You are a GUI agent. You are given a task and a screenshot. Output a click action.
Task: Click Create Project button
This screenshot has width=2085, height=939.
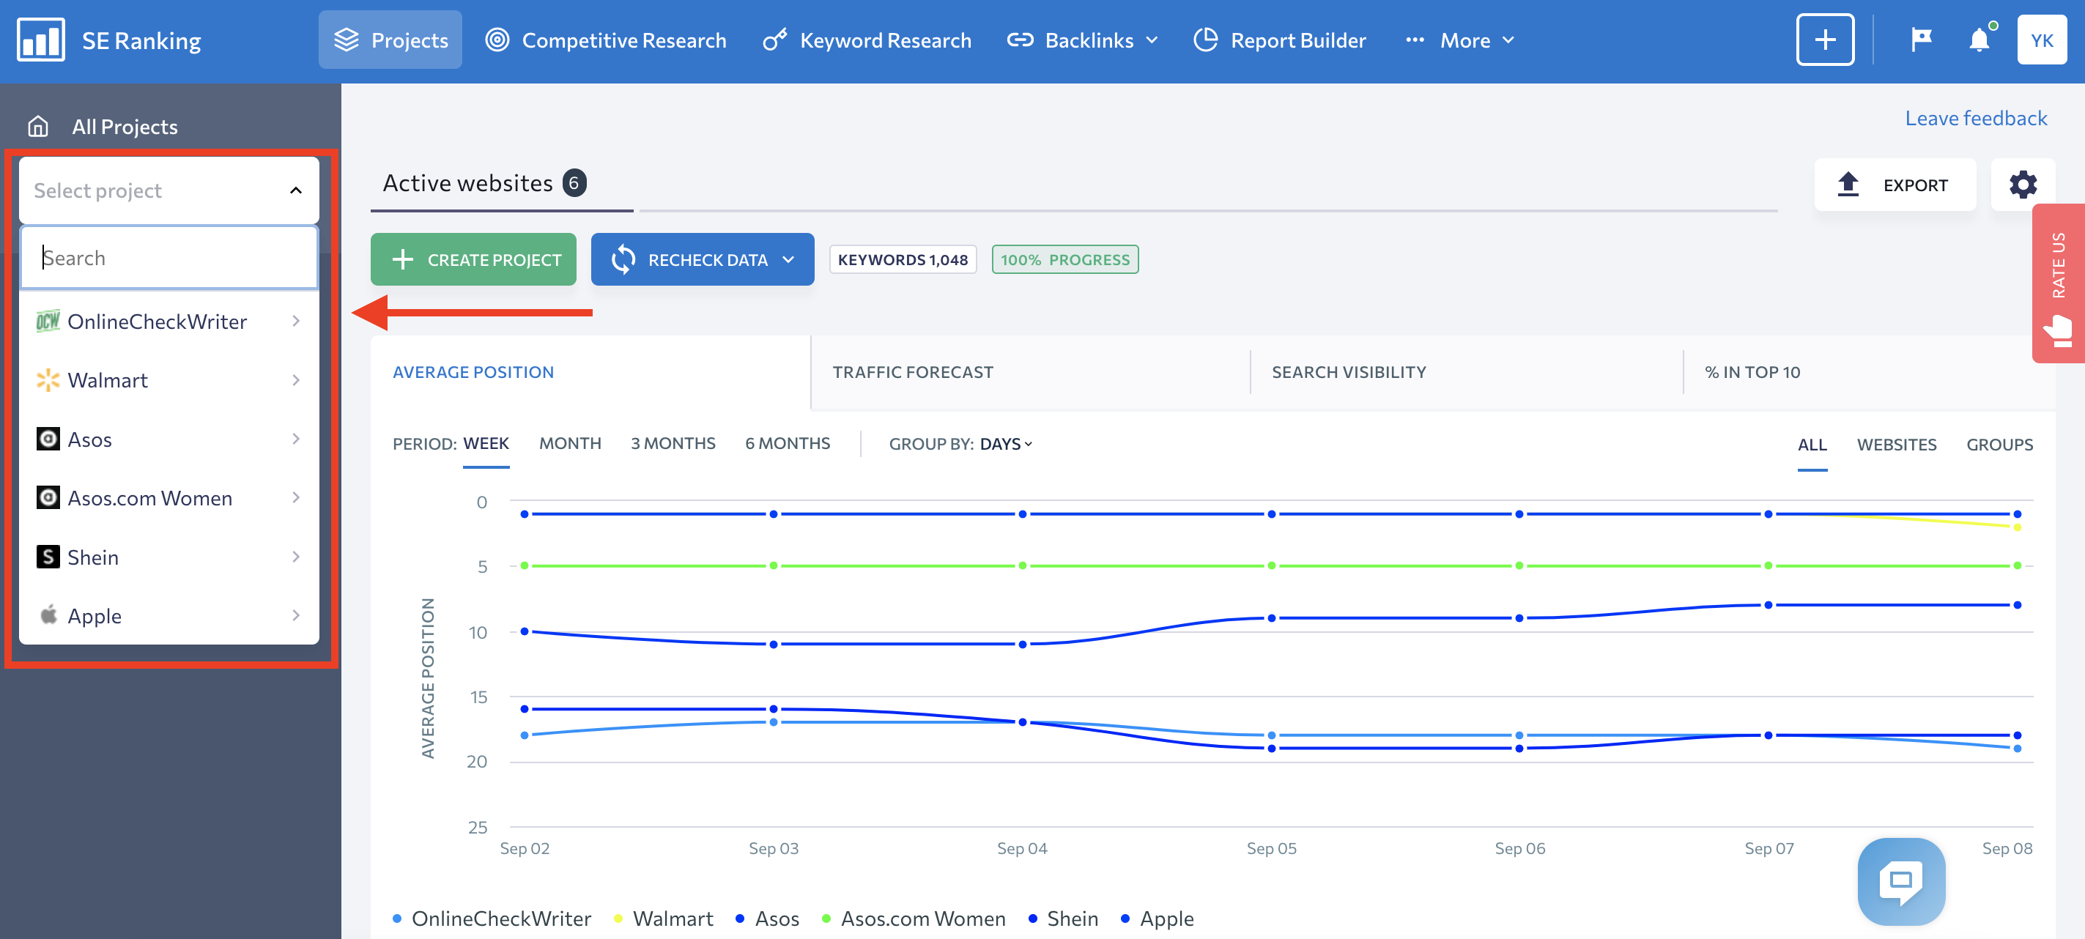click(473, 260)
